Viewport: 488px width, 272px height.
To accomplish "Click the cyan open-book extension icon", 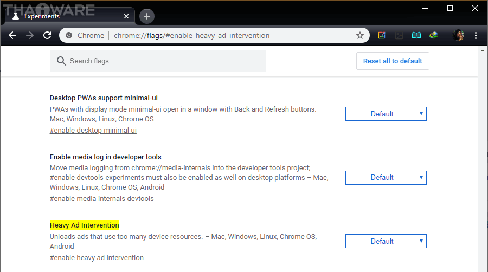I will [x=416, y=35].
